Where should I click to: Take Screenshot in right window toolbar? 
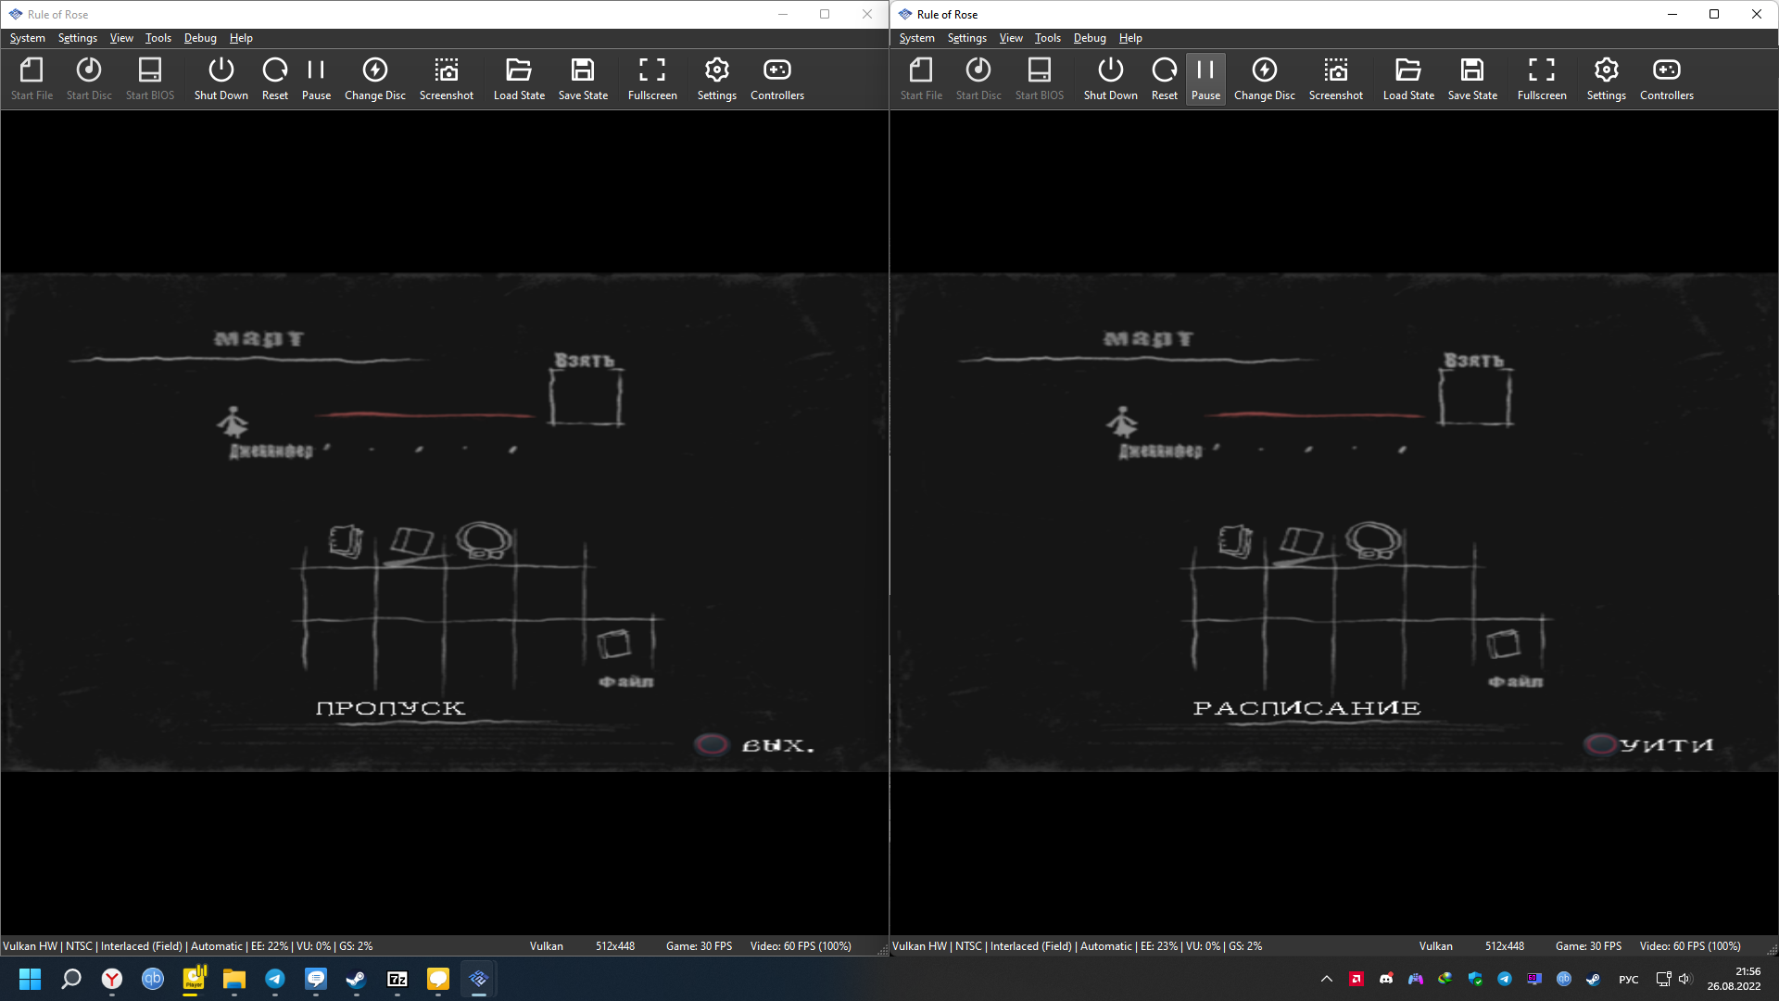(x=1336, y=79)
